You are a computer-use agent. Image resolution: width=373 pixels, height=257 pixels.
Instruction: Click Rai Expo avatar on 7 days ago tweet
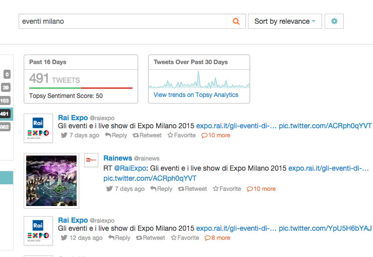pyautogui.click(x=38, y=128)
